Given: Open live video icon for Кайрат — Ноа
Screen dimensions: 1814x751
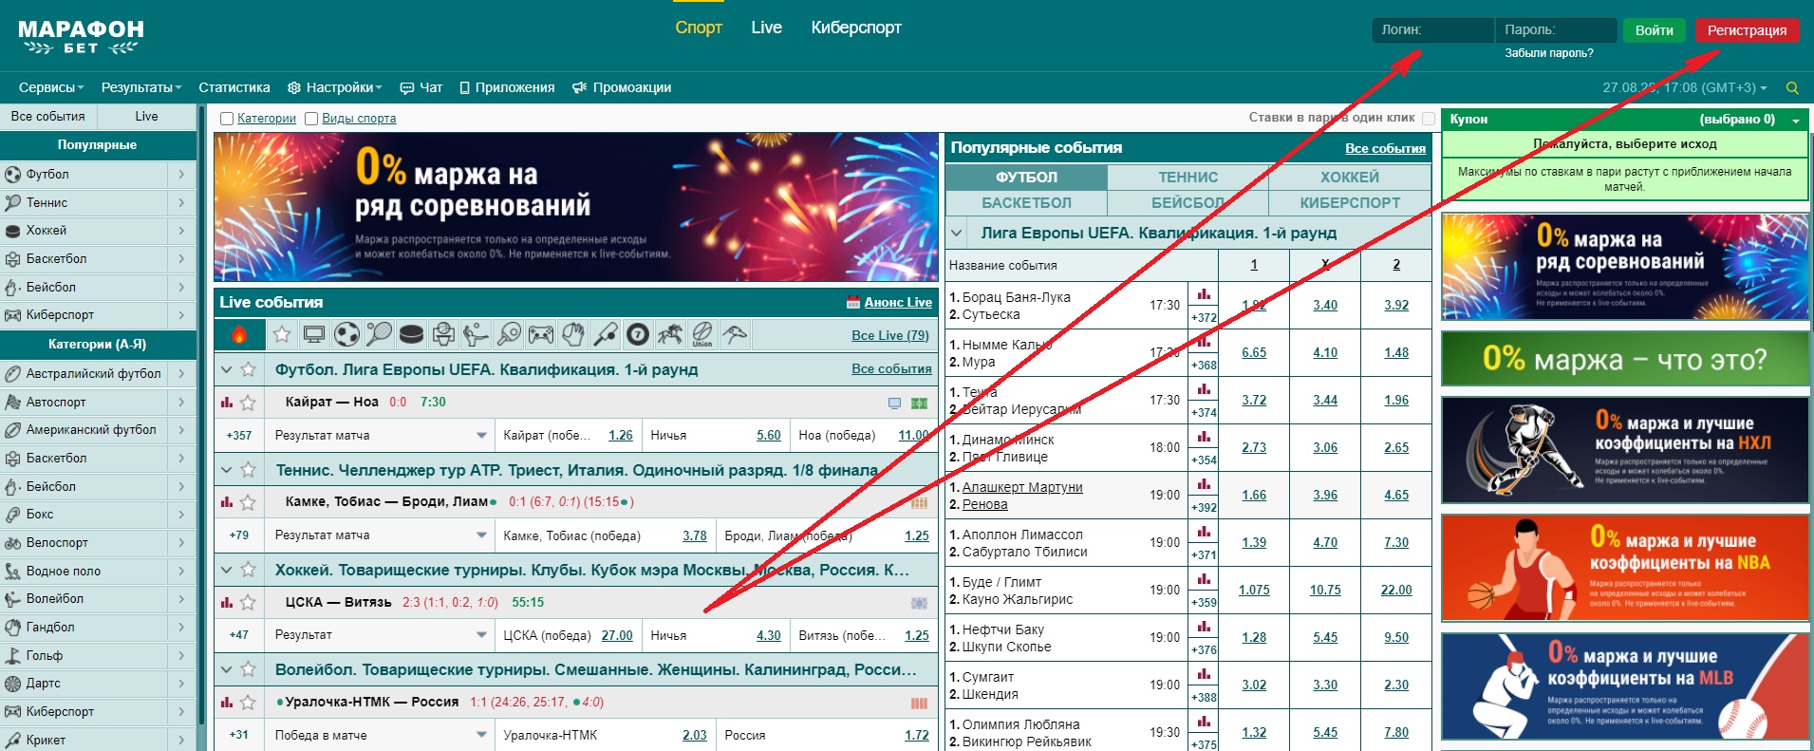Looking at the screenshot, I should [894, 404].
